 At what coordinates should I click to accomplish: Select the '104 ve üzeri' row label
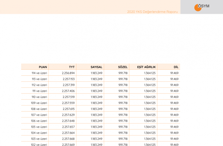pyautogui.click(x=39, y=133)
